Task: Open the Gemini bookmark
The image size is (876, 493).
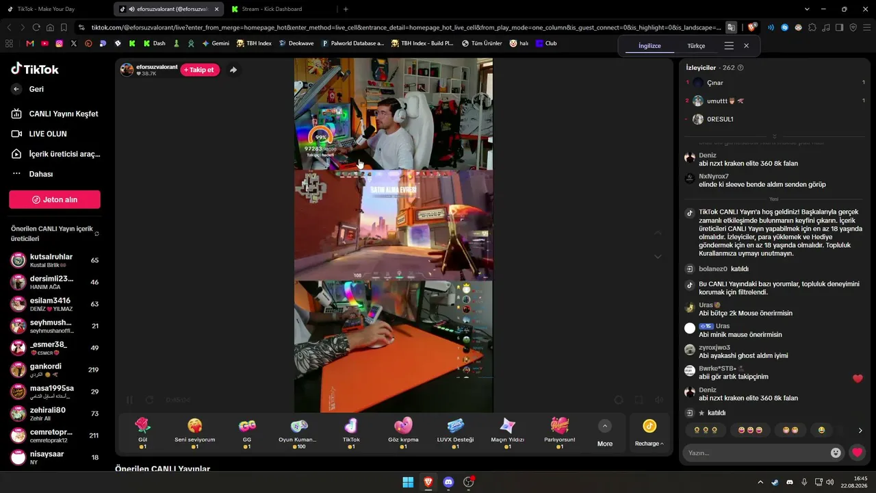Action: coord(216,43)
